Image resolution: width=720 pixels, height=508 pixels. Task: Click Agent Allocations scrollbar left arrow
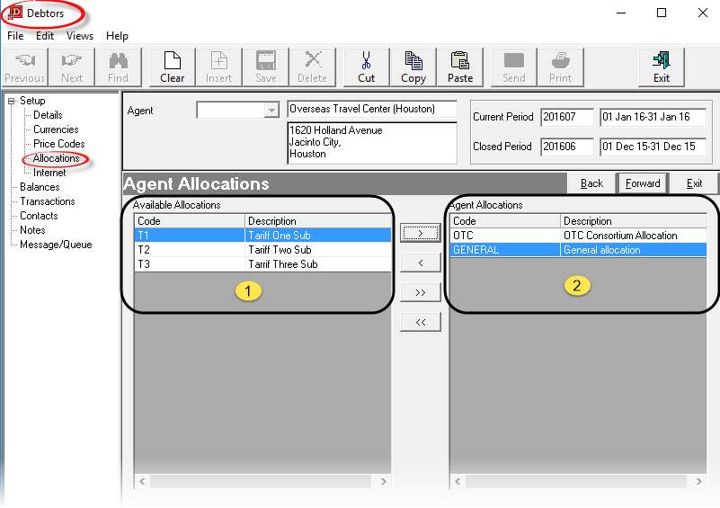click(458, 481)
